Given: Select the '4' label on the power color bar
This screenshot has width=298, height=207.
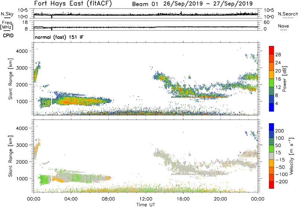Looking at the screenshot, I should pyautogui.click(x=277, y=103).
